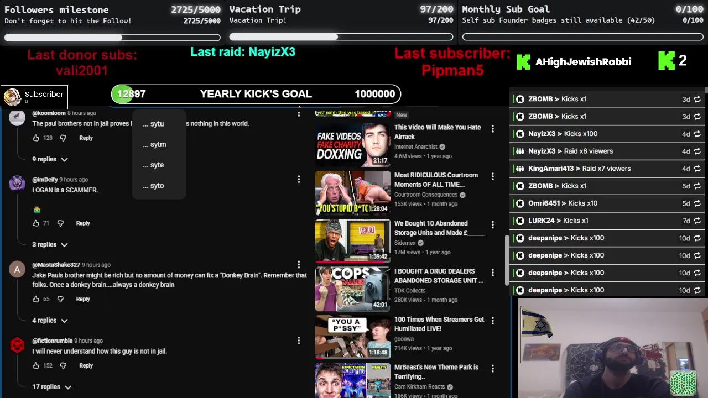Open menu for '100 Times When Streamers Get Humiliated'
Screen dimensions: 708x398
pyautogui.click(x=493, y=321)
